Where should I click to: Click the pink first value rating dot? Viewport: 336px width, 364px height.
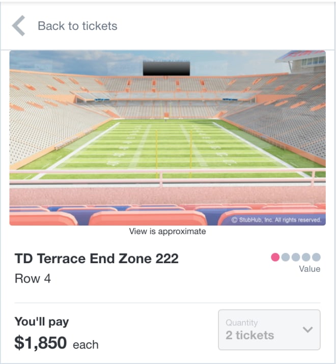tap(275, 257)
